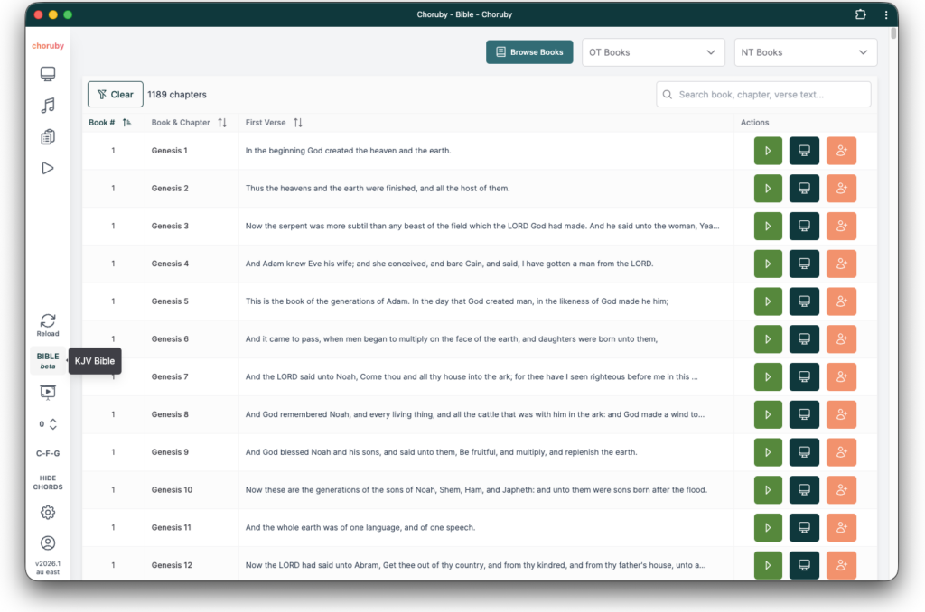Open the monitor display icon in sidebar
The height and width of the screenshot is (612, 925).
click(x=48, y=74)
